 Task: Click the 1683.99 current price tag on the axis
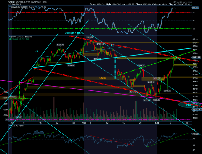point(197,57)
